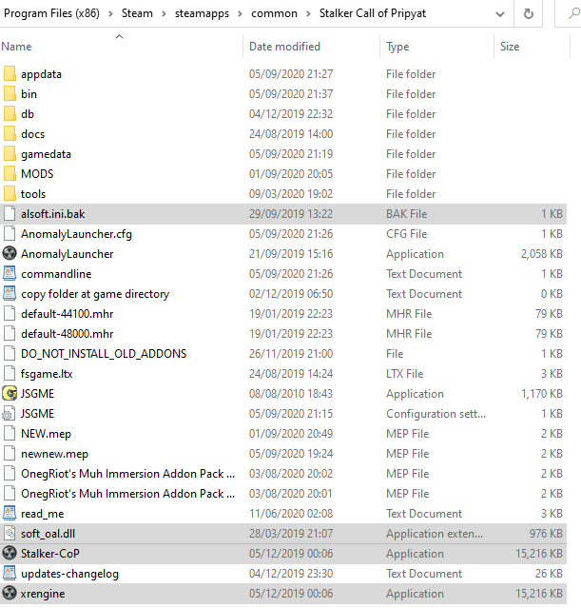
Task: Click the 976 KB size value
Action: pos(546,534)
